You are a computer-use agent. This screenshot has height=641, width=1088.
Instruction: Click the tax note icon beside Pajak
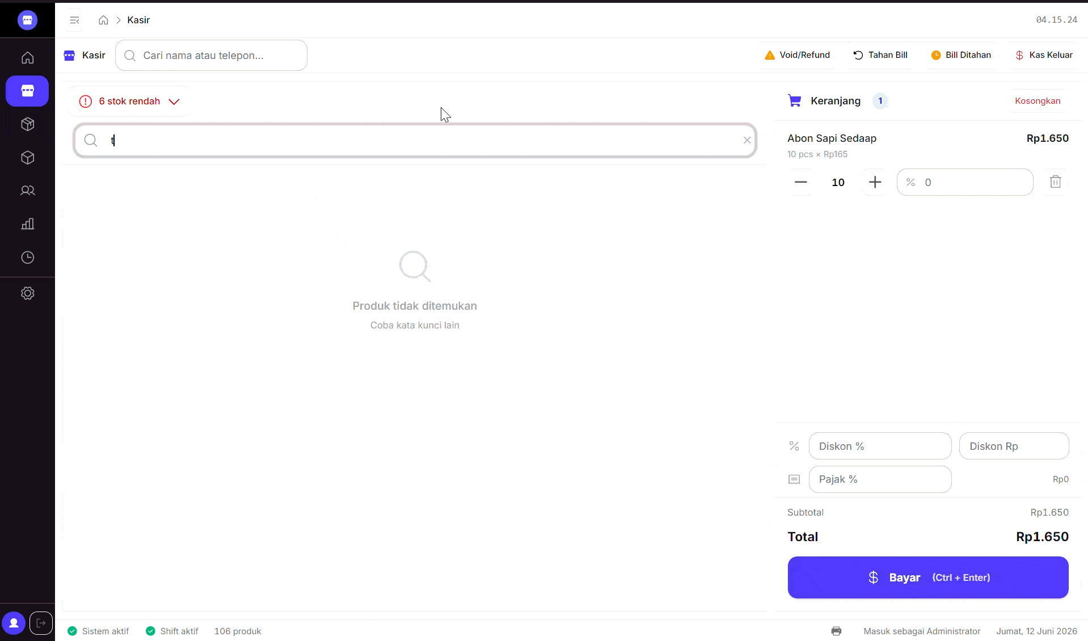point(794,479)
